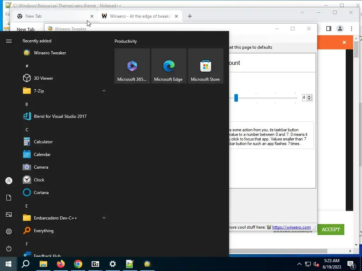Click the green ACCEPT button
The image size is (362, 271).
(x=331, y=229)
